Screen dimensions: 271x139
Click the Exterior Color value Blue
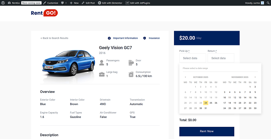[x=43, y=104]
